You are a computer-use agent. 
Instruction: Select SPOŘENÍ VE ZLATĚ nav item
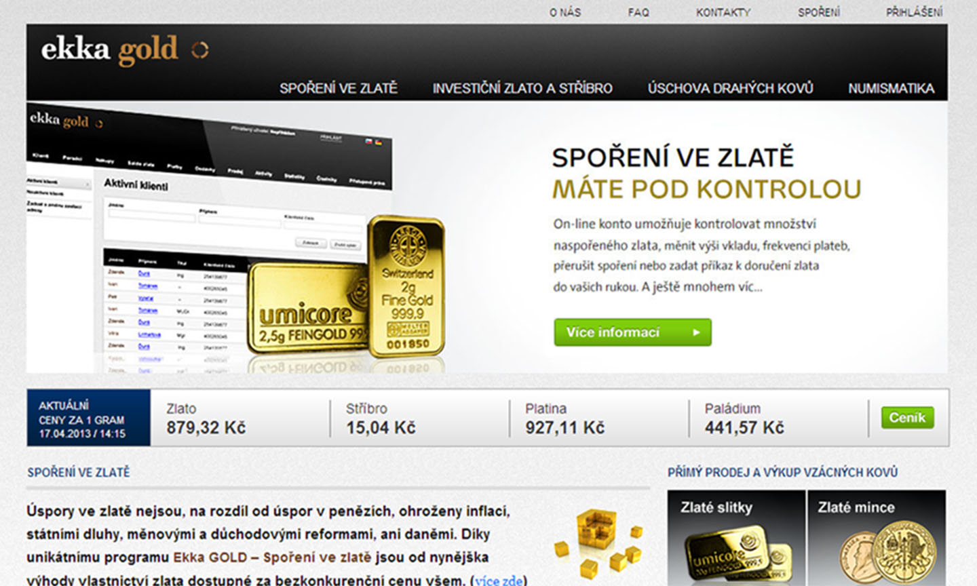tap(339, 88)
